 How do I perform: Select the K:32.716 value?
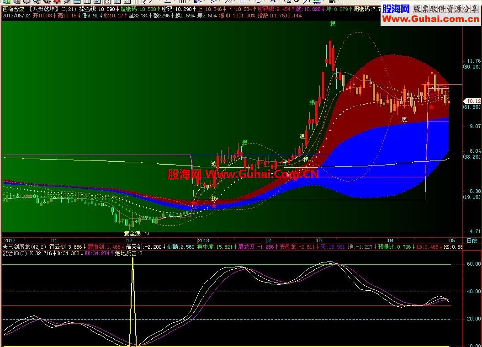pos(41,253)
